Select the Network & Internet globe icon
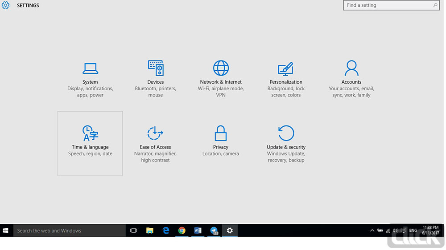Viewport: 446px width, 250px height. click(221, 69)
